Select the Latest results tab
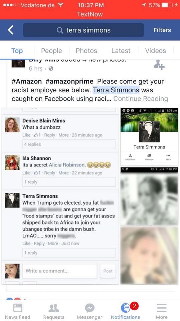Image resolution: width=180 pixels, height=321 pixels. [121, 50]
